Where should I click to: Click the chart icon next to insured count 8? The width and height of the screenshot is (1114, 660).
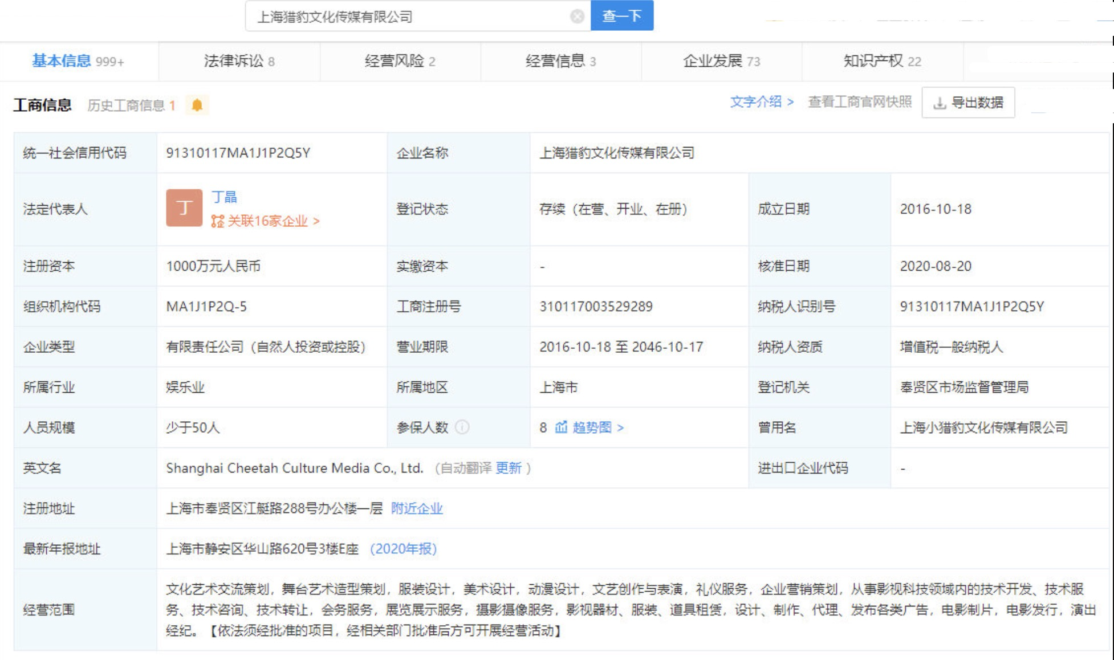coord(561,427)
